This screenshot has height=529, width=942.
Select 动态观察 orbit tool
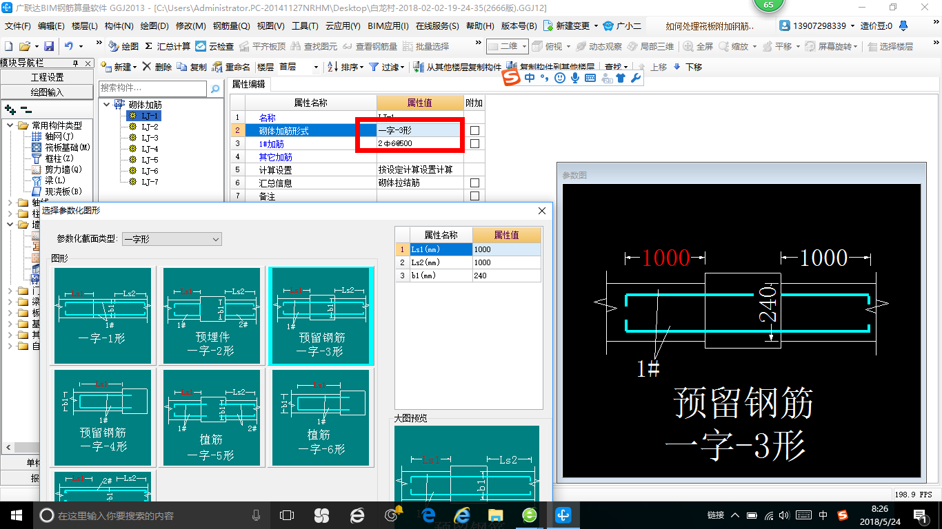599,46
